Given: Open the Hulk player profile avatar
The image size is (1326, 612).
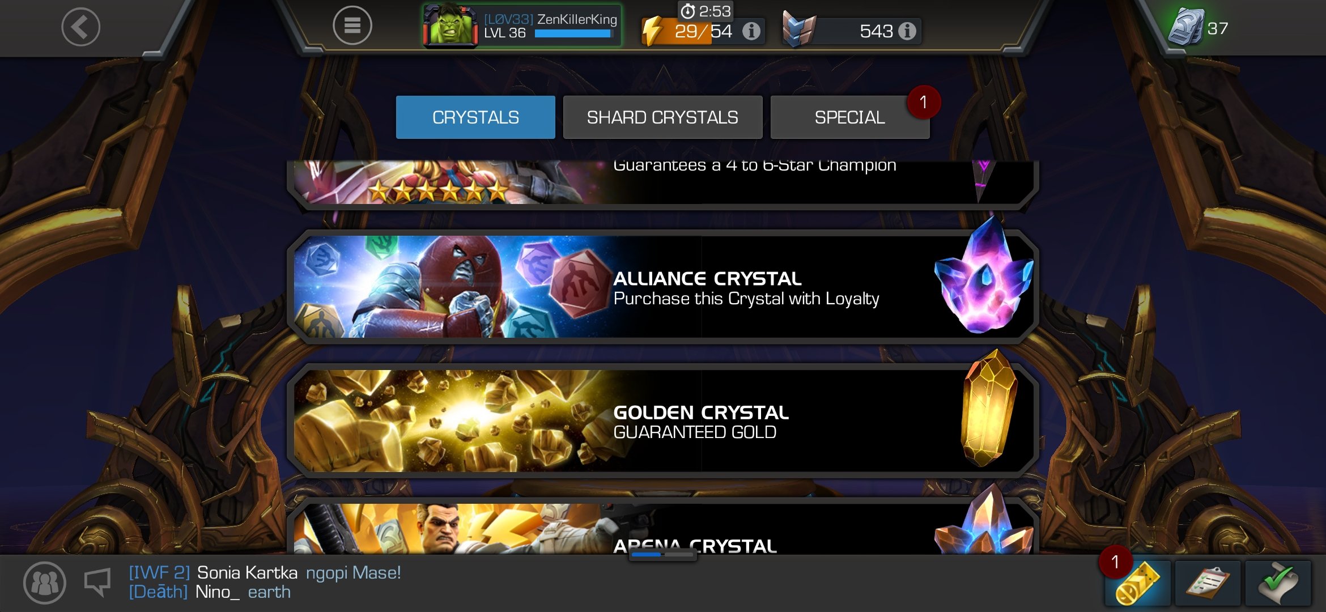Looking at the screenshot, I should [450, 25].
